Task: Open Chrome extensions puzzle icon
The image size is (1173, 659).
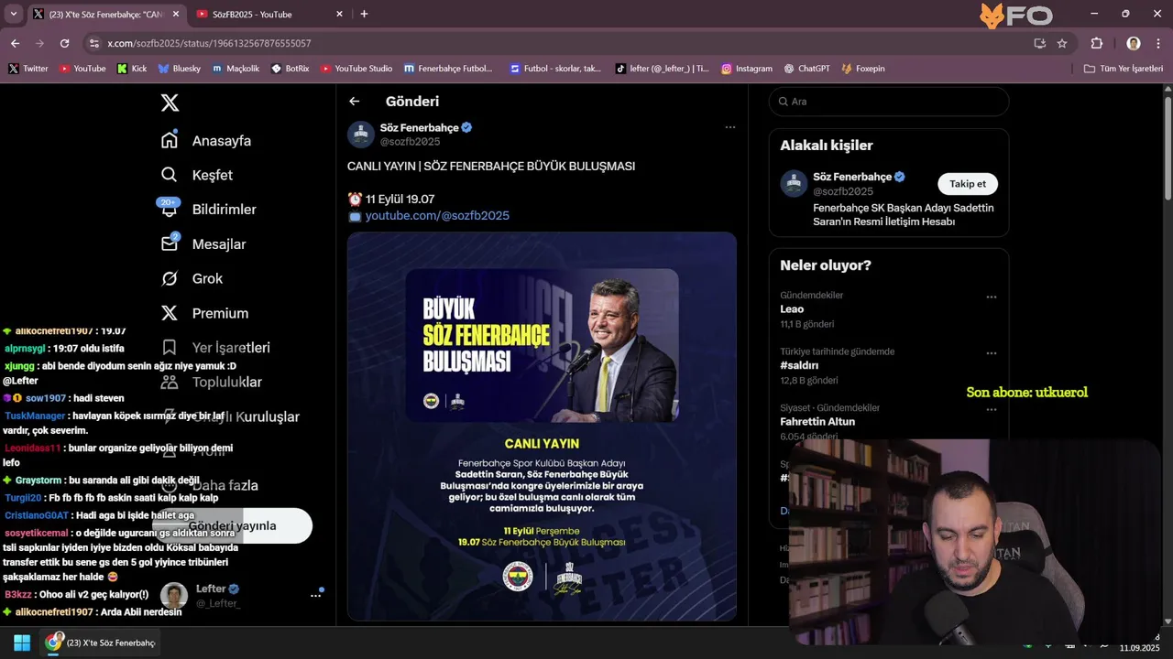Action: (1097, 43)
